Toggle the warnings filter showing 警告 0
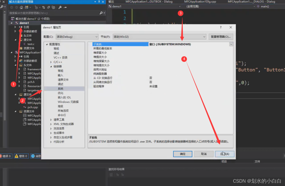The height and width of the screenshot is (186, 285). (x=21, y=156)
